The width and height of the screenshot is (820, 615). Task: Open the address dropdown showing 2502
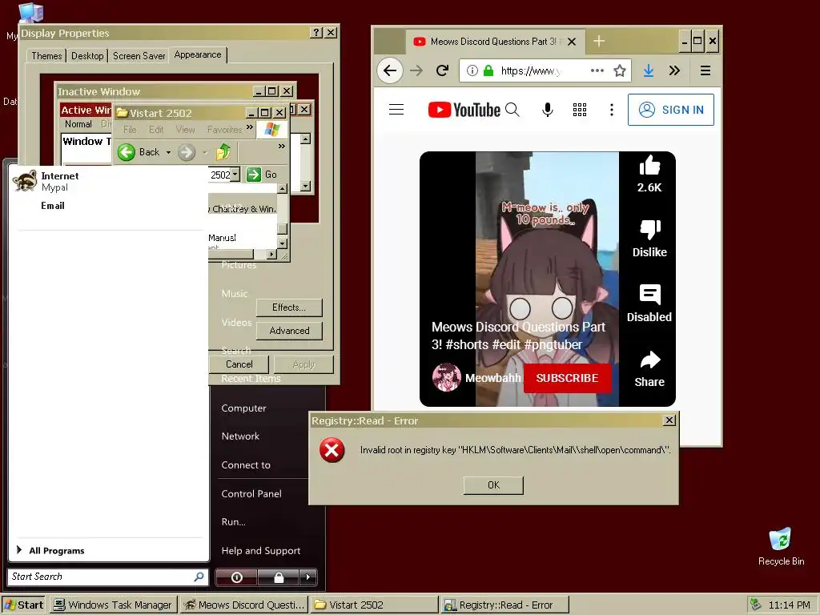235,174
